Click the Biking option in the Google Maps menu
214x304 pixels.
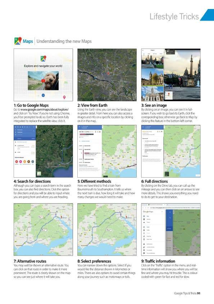click(x=148, y=236)
